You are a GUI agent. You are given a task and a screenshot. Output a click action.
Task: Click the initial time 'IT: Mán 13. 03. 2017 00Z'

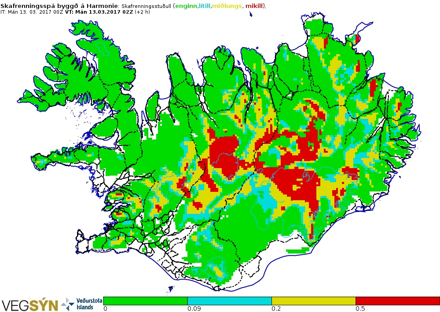32,12
